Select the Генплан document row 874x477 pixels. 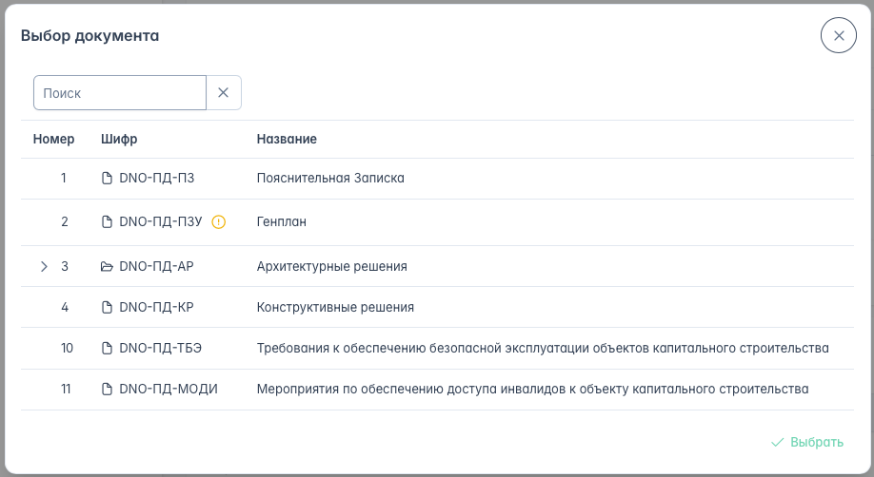click(x=281, y=222)
